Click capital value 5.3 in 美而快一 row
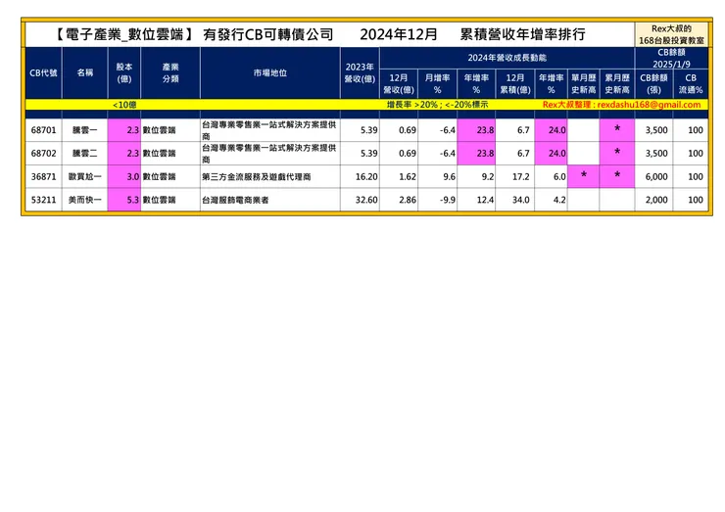Screen dimensions: 725x512 (132, 200)
